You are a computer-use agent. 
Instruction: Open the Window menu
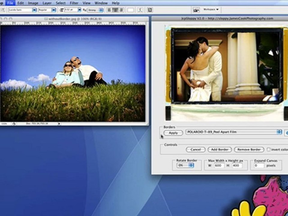101,3
